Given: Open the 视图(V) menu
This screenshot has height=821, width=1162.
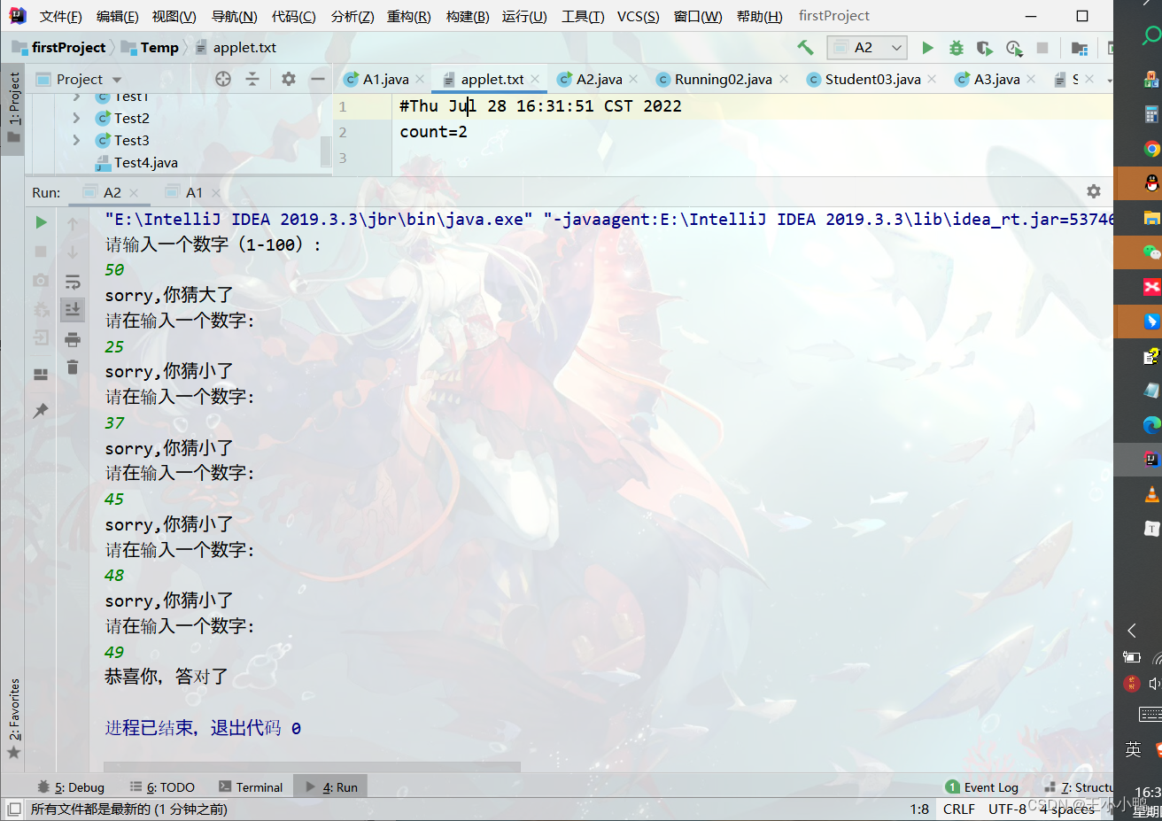Looking at the screenshot, I should coord(174,16).
